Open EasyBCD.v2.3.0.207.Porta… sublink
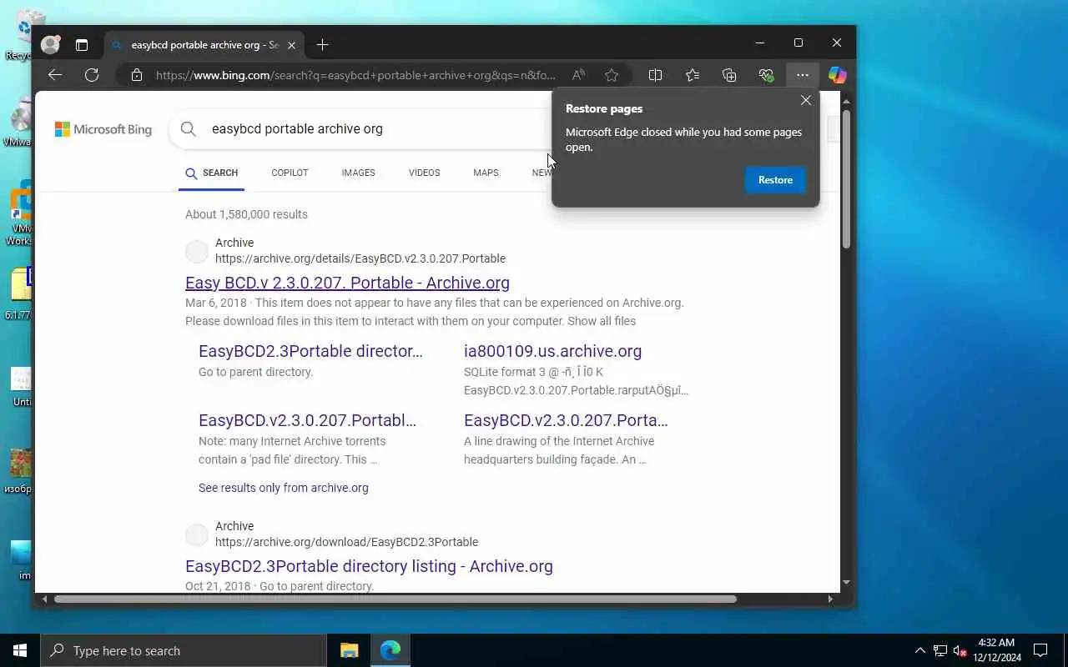1068x667 pixels. pos(566,420)
